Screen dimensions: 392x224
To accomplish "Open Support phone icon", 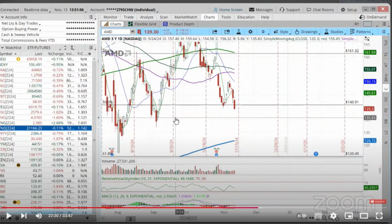I will pos(282,10).
